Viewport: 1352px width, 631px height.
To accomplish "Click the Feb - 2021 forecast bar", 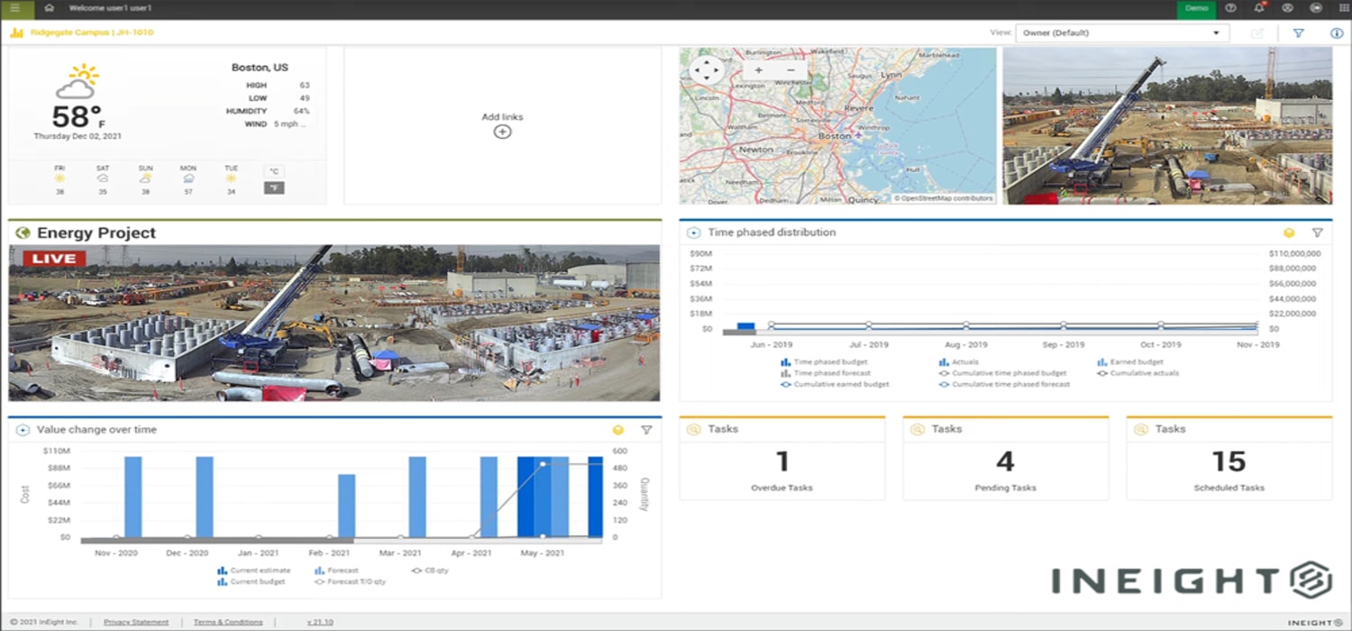I will pyautogui.click(x=346, y=506).
